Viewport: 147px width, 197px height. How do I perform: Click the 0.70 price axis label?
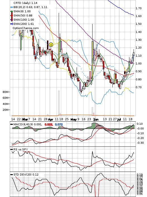click(139, 87)
